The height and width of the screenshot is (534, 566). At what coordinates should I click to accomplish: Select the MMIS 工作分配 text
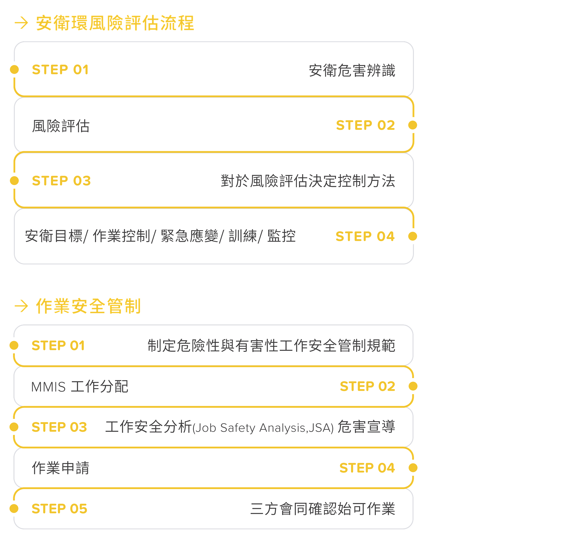tap(80, 386)
